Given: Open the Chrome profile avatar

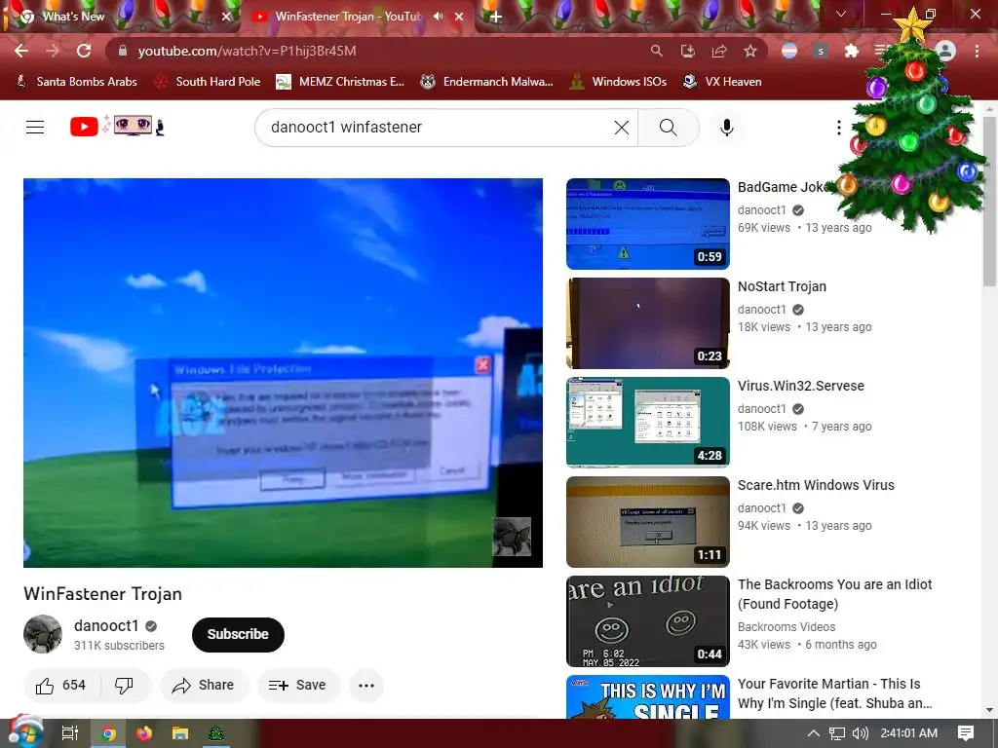Looking at the screenshot, I should 946,51.
